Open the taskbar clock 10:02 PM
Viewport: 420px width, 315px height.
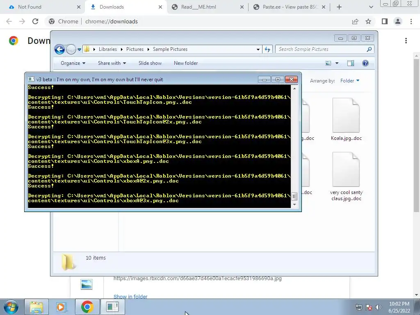399,307
